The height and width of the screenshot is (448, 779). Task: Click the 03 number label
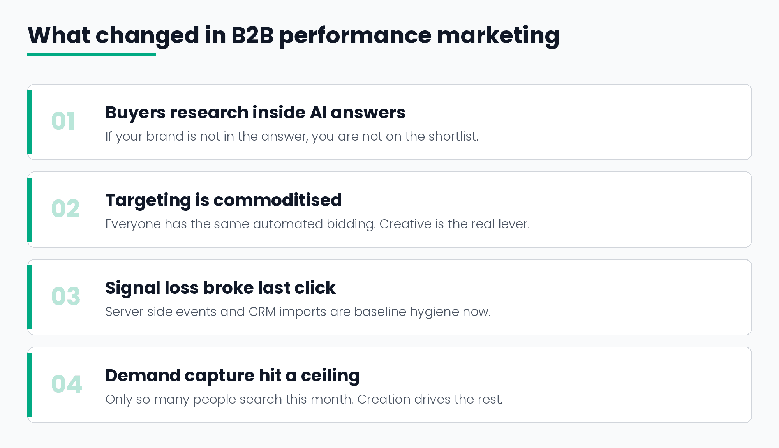click(66, 296)
